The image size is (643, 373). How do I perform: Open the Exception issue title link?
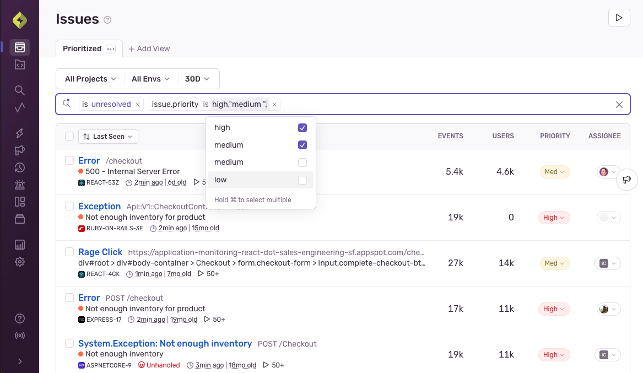[x=99, y=206]
